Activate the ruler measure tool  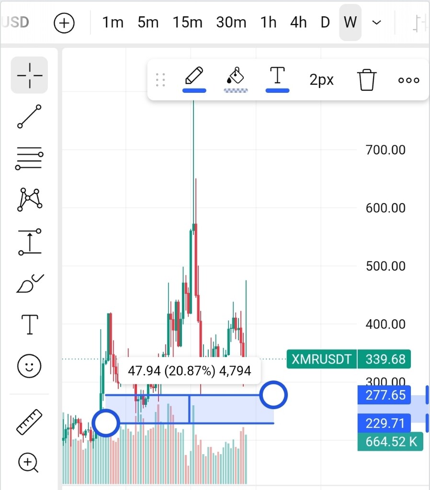pyautogui.click(x=29, y=422)
